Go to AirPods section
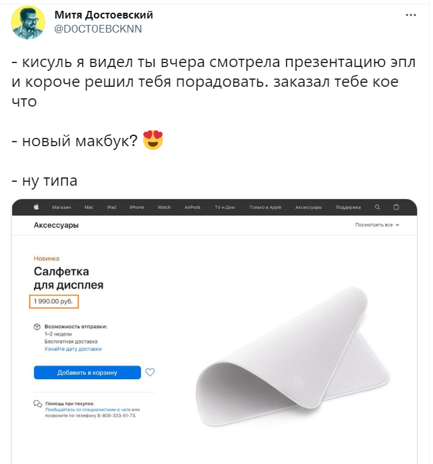433x464 pixels. coord(192,207)
